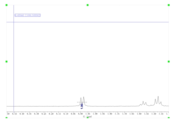The image size is (175, 122).
Task: Click the 7.75 axis tick label
Action: pos(117,114)
